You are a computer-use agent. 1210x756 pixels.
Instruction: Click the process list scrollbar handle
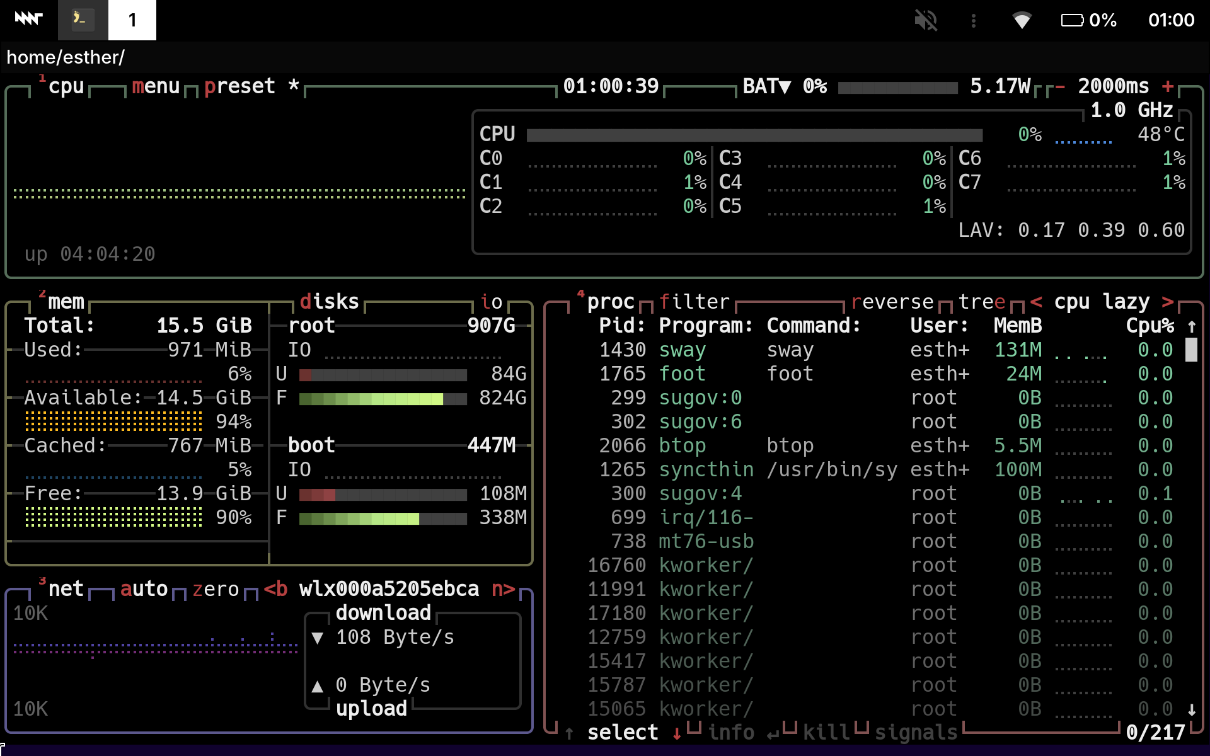tap(1191, 350)
